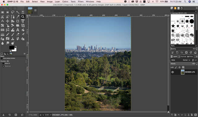Select the Paintbrush tool

point(13,34)
